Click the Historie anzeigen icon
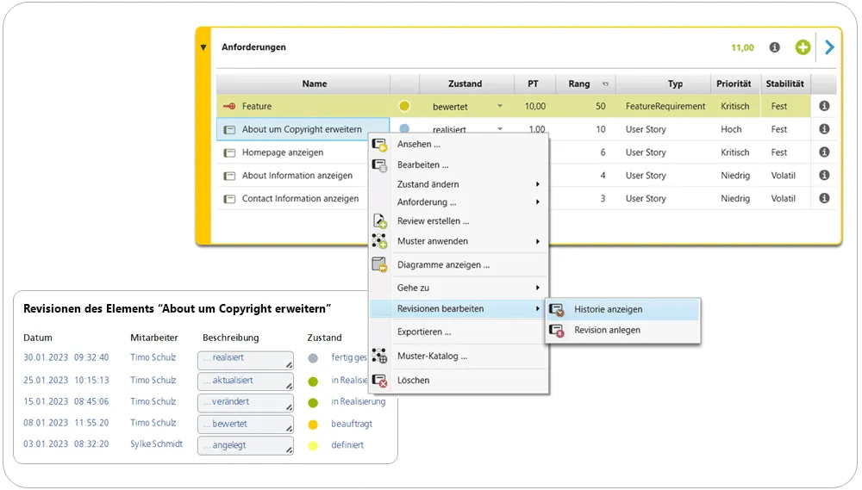This screenshot has height=490, width=862. [557, 310]
